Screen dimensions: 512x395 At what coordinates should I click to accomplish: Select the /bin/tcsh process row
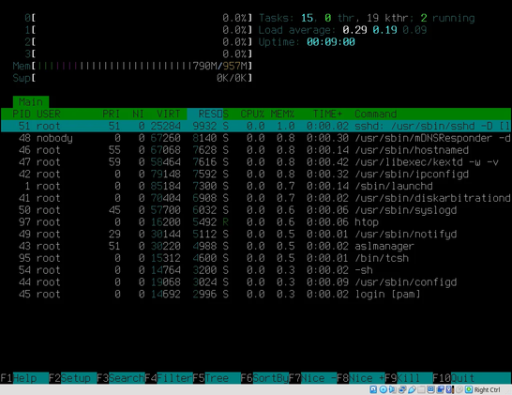pyautogui.click(x=256, y=258)
